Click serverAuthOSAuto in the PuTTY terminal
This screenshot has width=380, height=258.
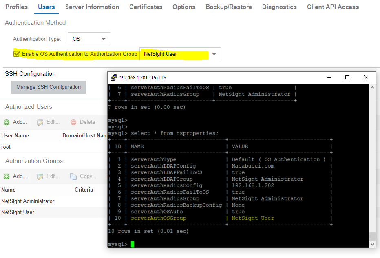157,212
